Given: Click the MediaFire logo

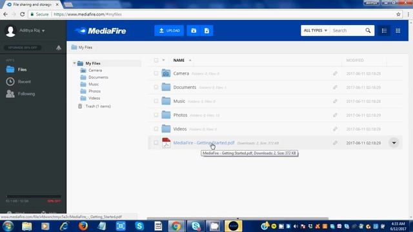Looking at the screenshot, I should click(101, 31).
